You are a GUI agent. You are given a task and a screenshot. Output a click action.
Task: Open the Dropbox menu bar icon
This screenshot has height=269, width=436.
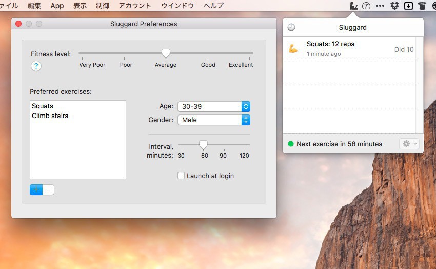coord(394,6)
